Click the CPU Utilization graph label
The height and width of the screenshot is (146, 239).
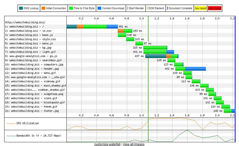(28, 123)
